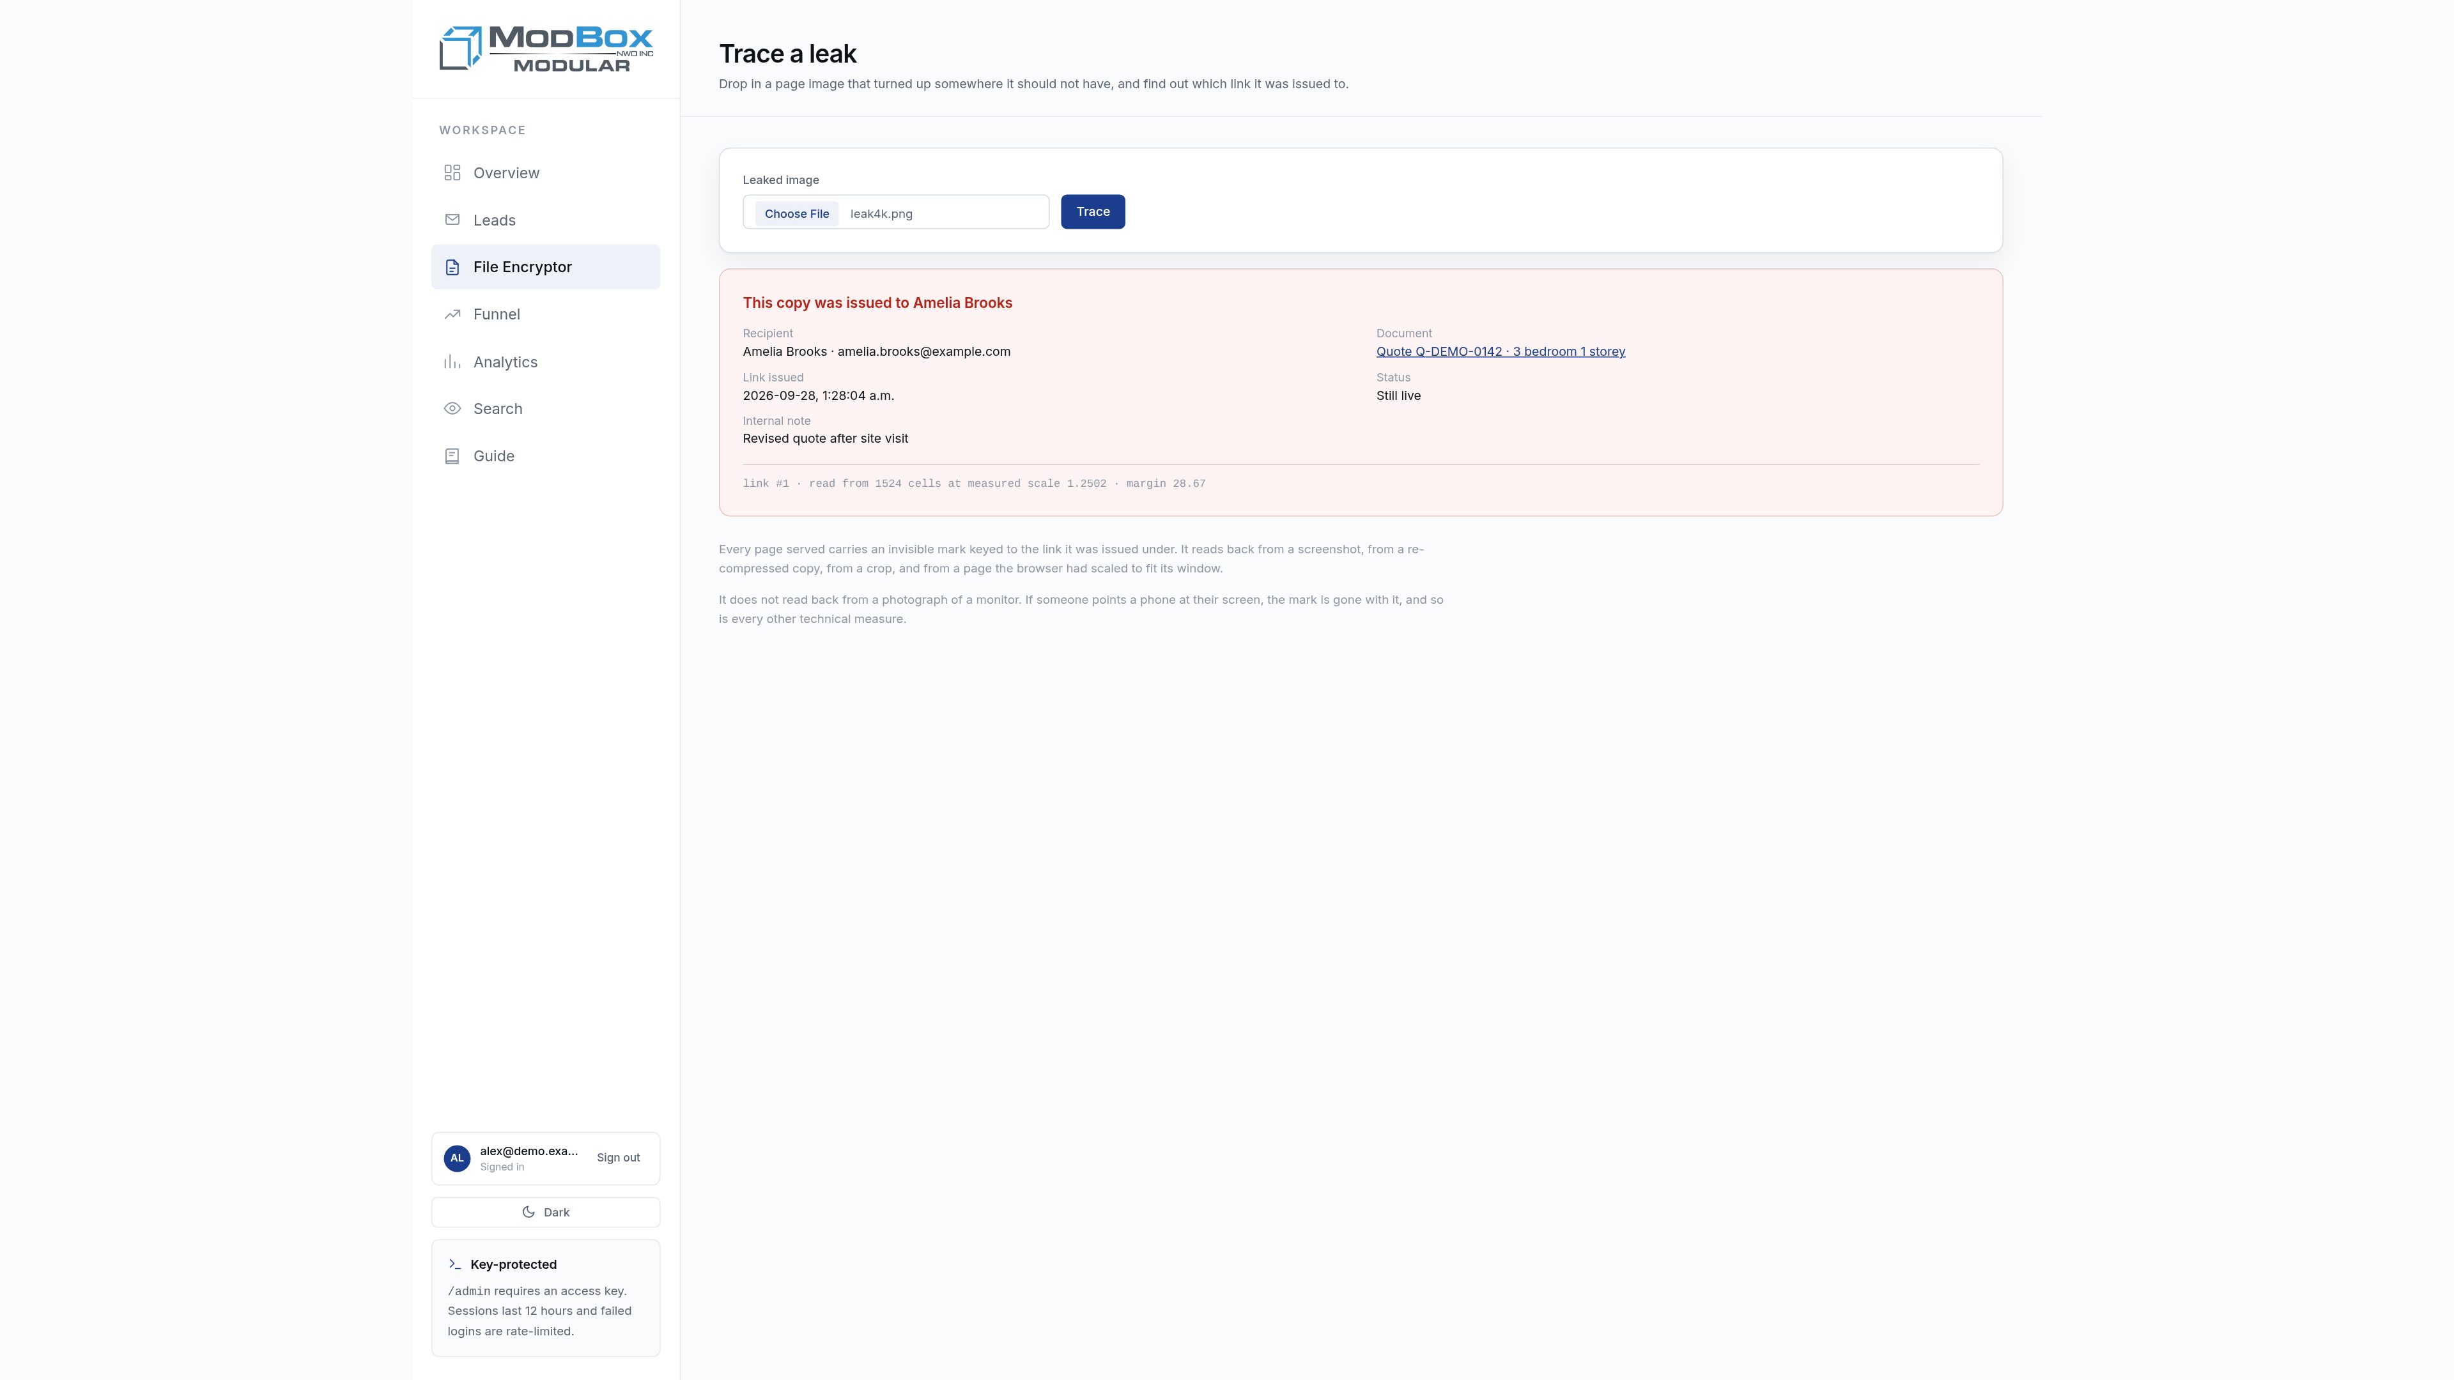
Task: Click the Search eye icon
Action: [452, 409]
